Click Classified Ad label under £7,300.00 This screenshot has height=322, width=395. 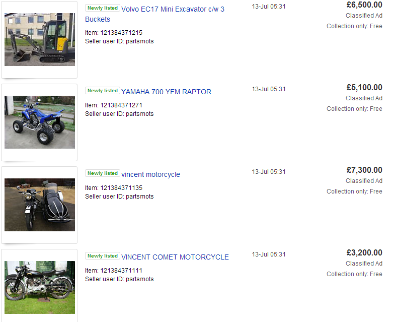pyautogui.click(x=364, y=181)
